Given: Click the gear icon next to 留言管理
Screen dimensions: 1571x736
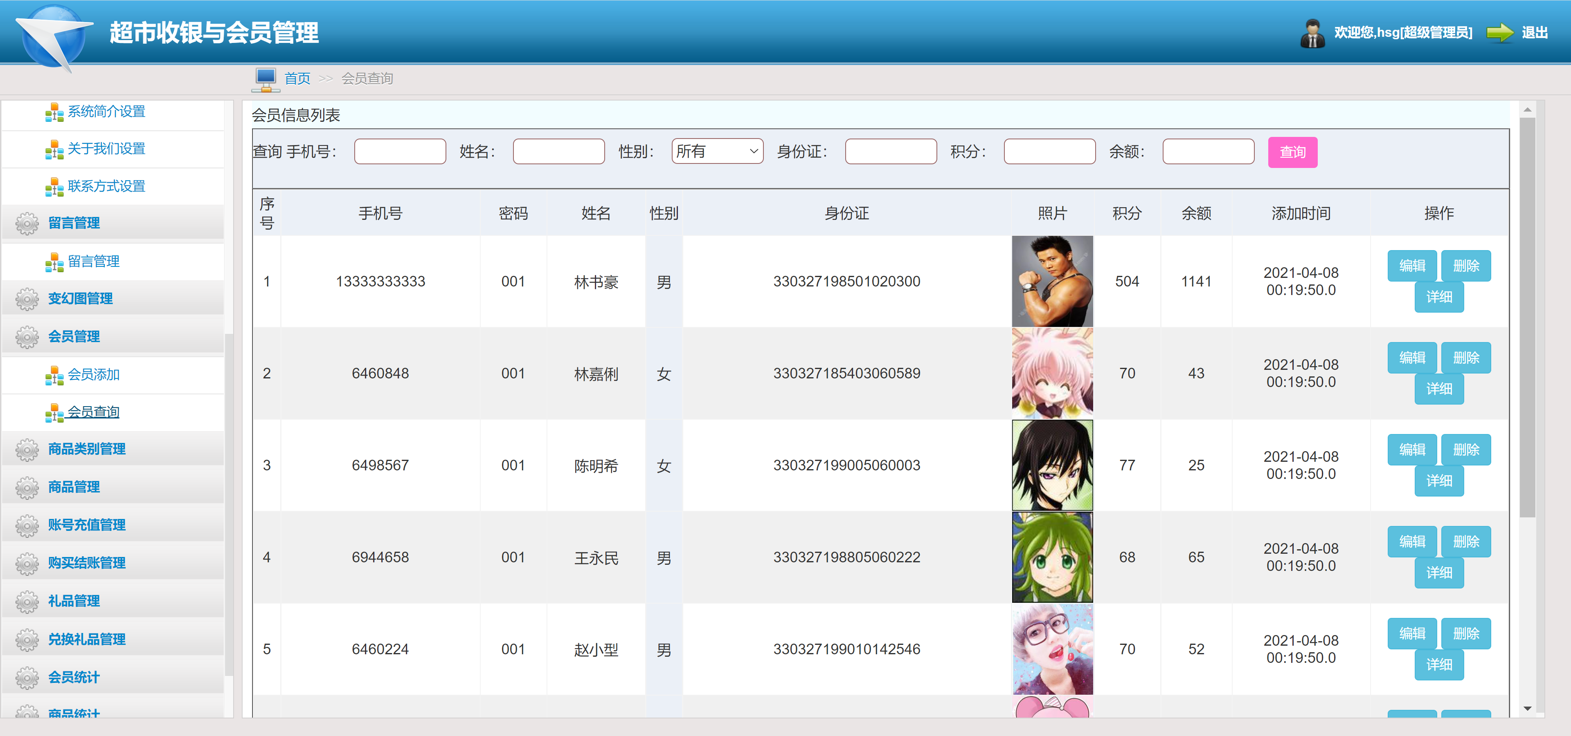Looking at the screenshot, I should pyautogui.click(x=27, y=224).
